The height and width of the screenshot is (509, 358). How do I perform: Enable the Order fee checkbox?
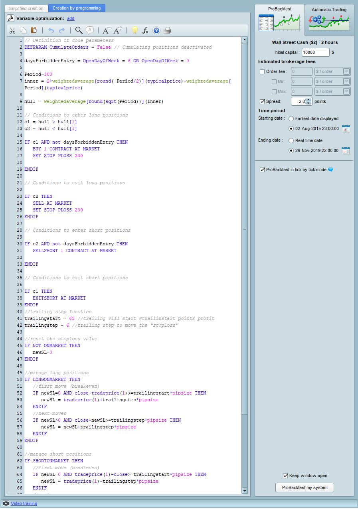pos(262,72)
